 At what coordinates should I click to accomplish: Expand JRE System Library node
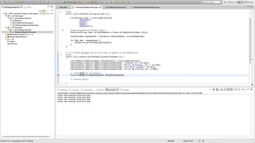click(x=6, y=35)
